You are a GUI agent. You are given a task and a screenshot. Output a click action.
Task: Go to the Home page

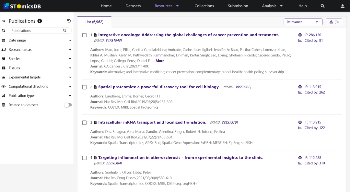point(106,6)
